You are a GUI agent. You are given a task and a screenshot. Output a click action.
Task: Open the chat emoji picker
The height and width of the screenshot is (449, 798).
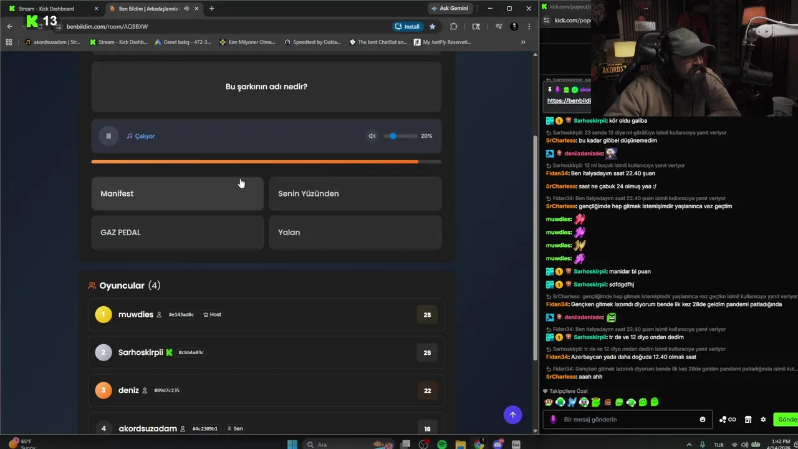point(703,419)
